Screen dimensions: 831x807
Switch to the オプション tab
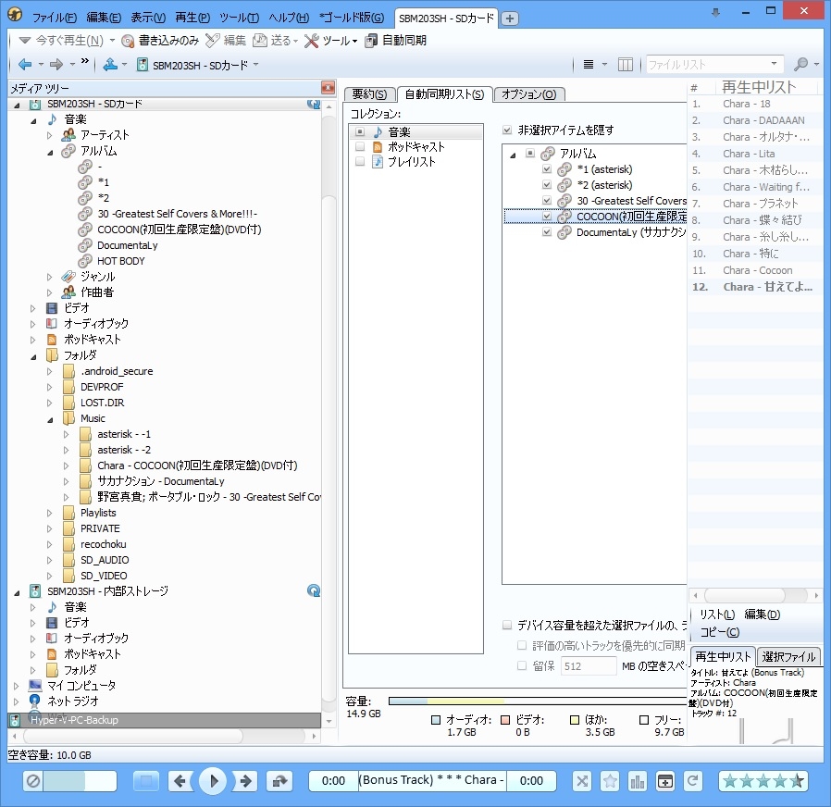[x=528, y=94]
